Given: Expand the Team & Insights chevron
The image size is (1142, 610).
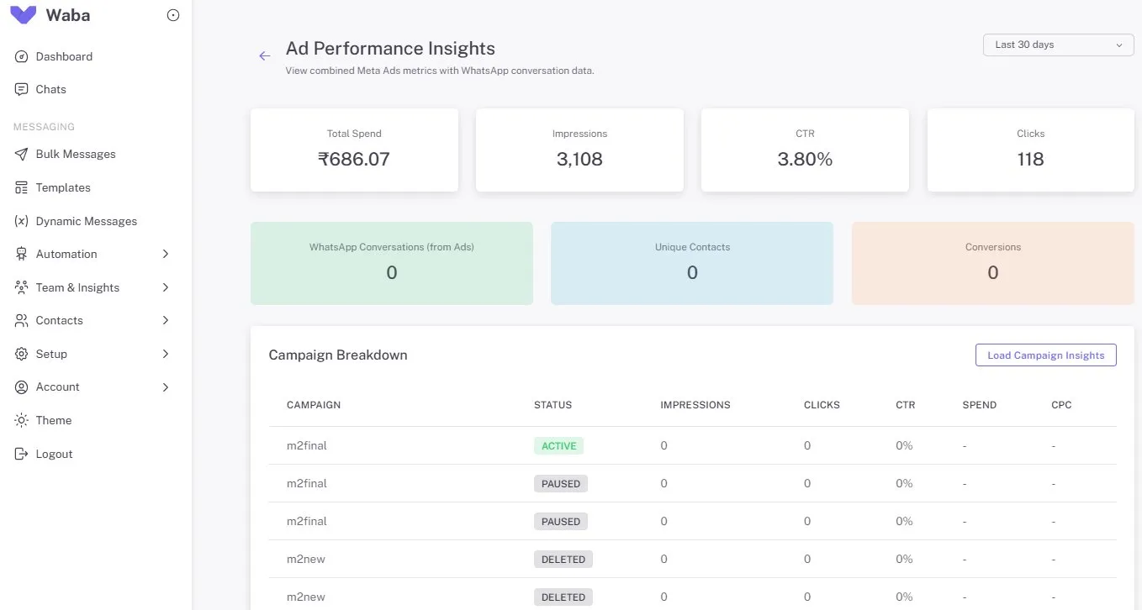Looking at the screenshot, I should (166, 288).
